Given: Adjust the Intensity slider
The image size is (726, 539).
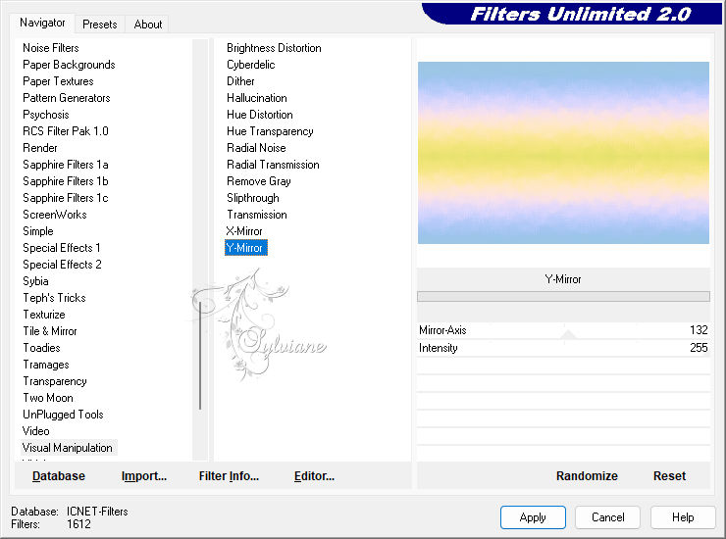Looking at the screenshot, I should tap(563, 348).
